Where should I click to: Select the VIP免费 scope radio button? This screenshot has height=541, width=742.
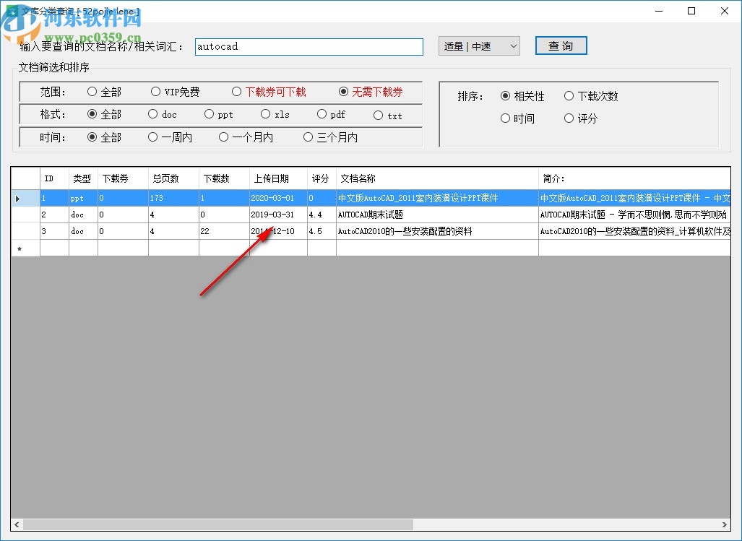pyautogui.click(x=155, y=92)
